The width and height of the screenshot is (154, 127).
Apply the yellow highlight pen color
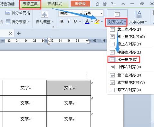click(x=97, y=22)
